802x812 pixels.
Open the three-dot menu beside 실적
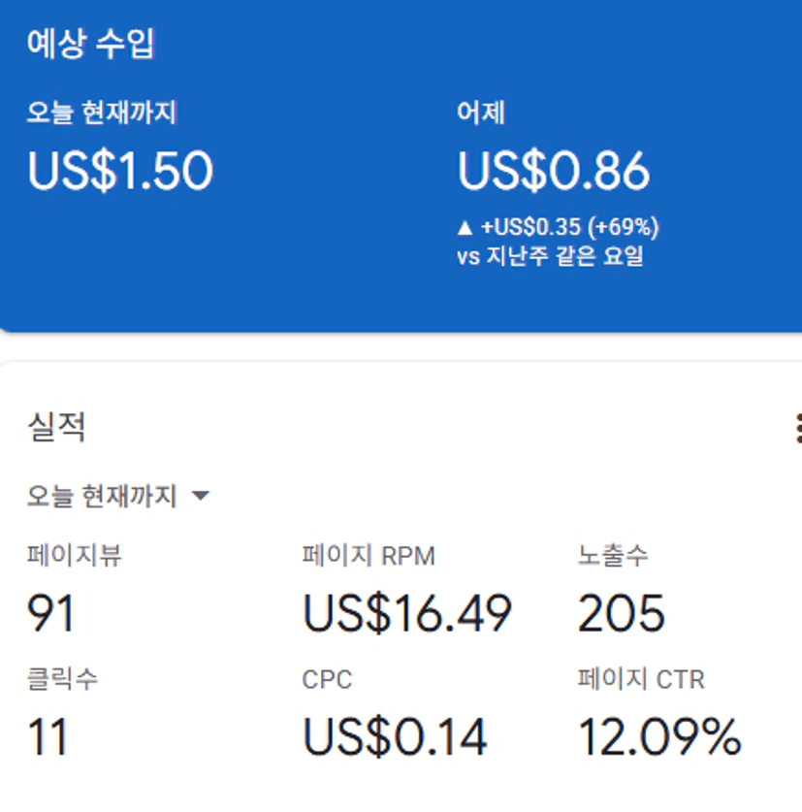[x=797, y=427]
